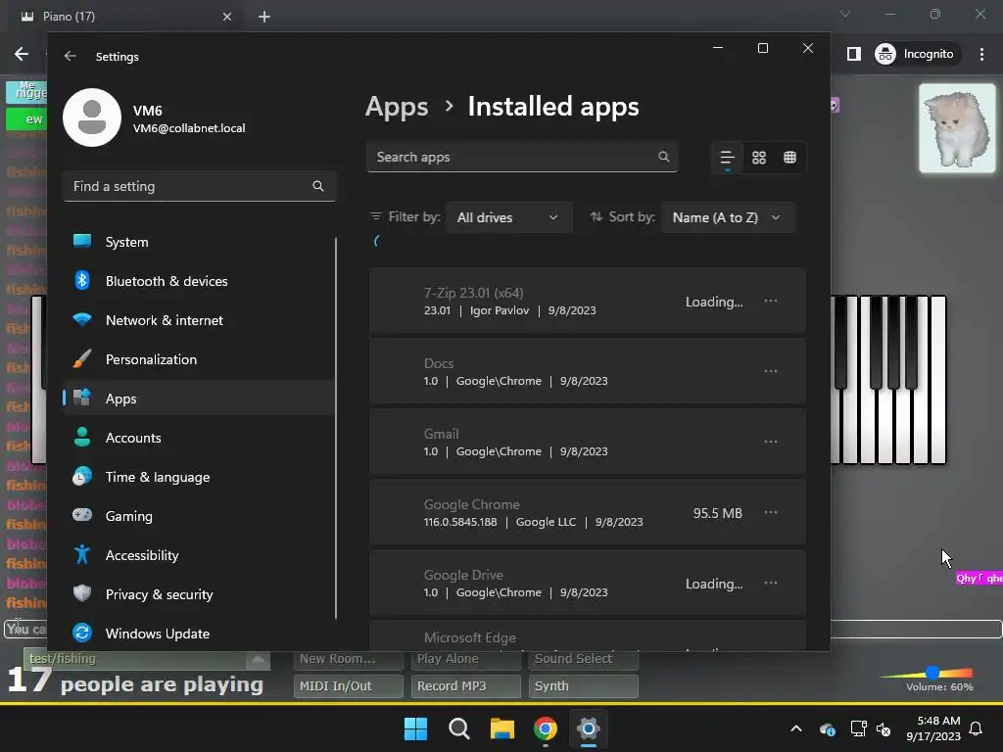
Task: Select the Apps category in sidebar
Action: (198, 399)
